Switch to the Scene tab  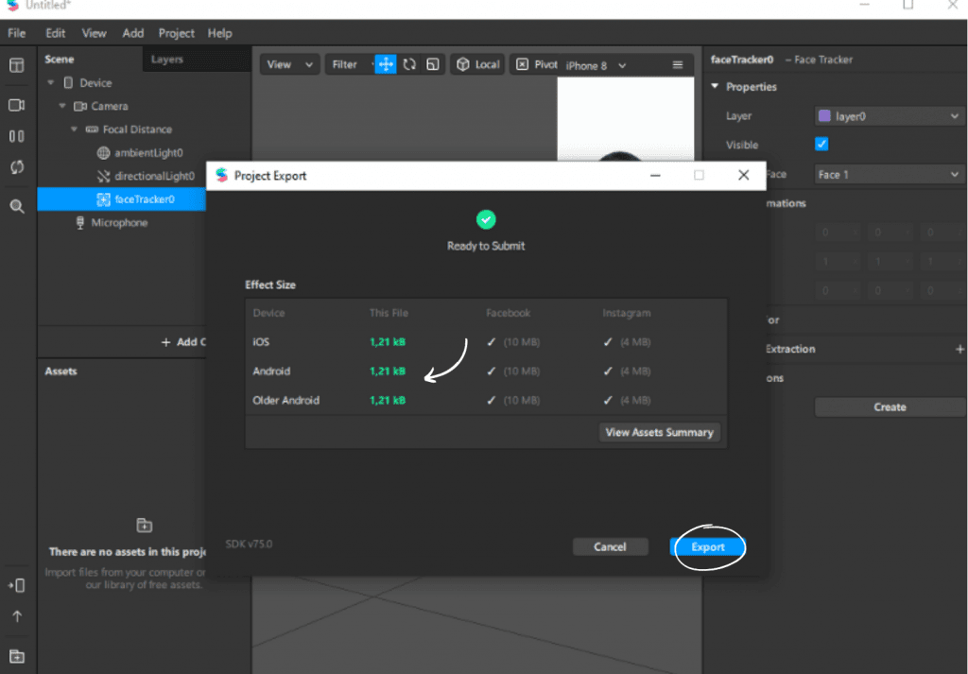[x=60, y=60]
